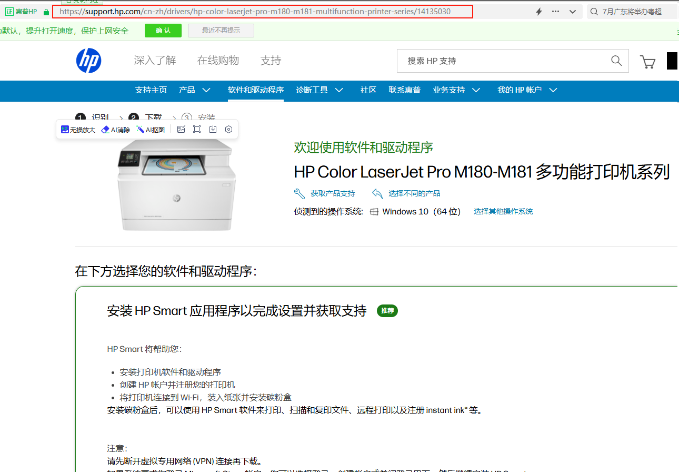Image resolution: width=679 pixels, height=472 pixels.
Task: Open the 社区 menu item
Action: point(368,90)
